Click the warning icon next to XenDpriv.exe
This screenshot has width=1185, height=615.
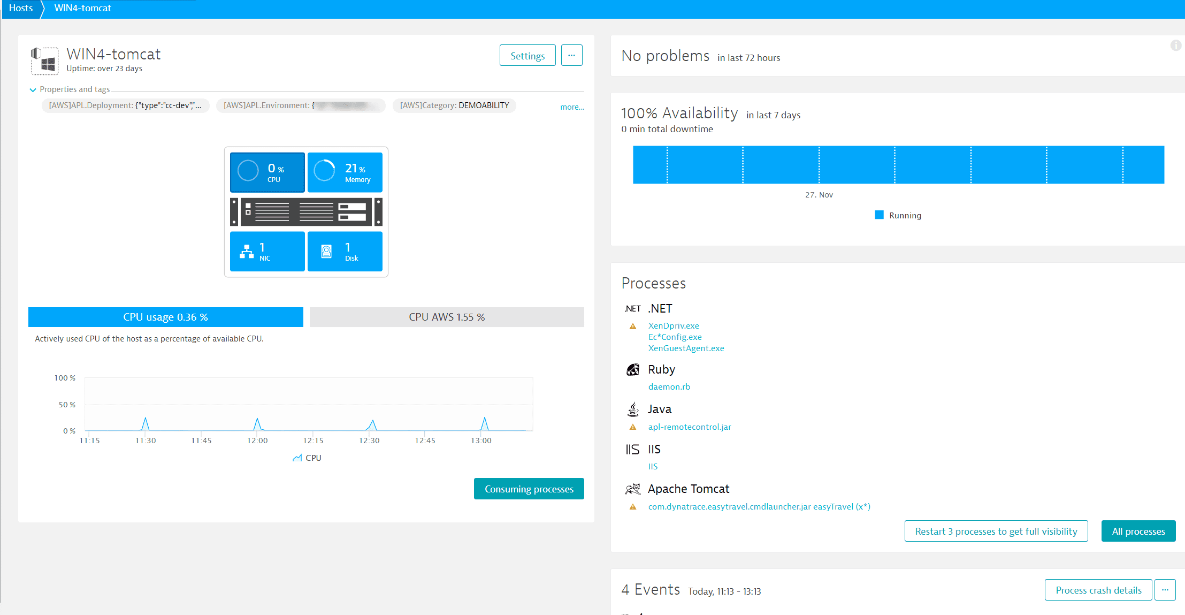[x=633, y=326]
